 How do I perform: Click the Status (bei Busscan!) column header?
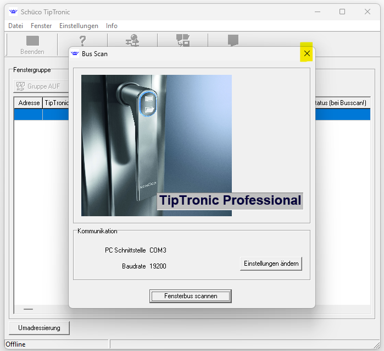click(x=341, y=103)
